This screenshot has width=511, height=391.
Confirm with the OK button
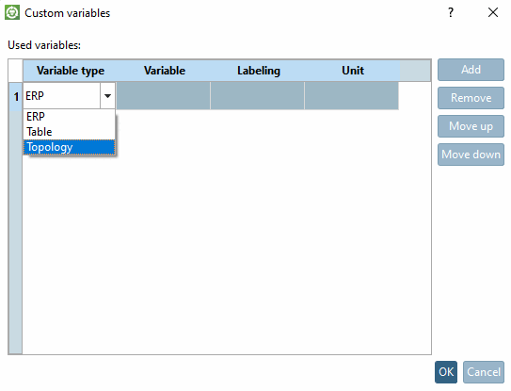pos(446,372)
